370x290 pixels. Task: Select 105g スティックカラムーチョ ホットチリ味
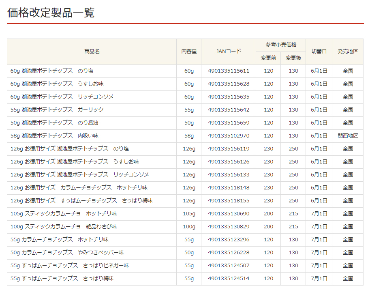coord(64,214)
